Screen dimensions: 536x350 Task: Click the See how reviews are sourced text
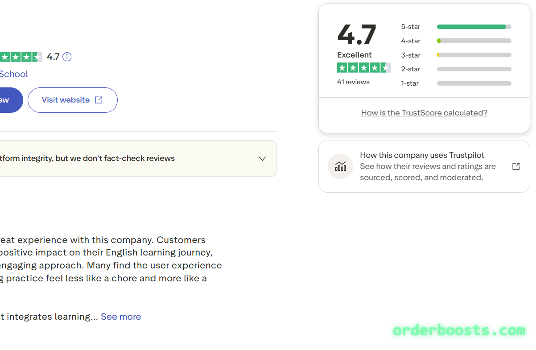click(x=428, y=172)
